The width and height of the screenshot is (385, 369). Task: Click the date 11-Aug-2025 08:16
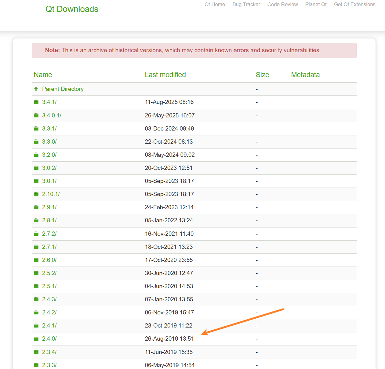[169, 102]
